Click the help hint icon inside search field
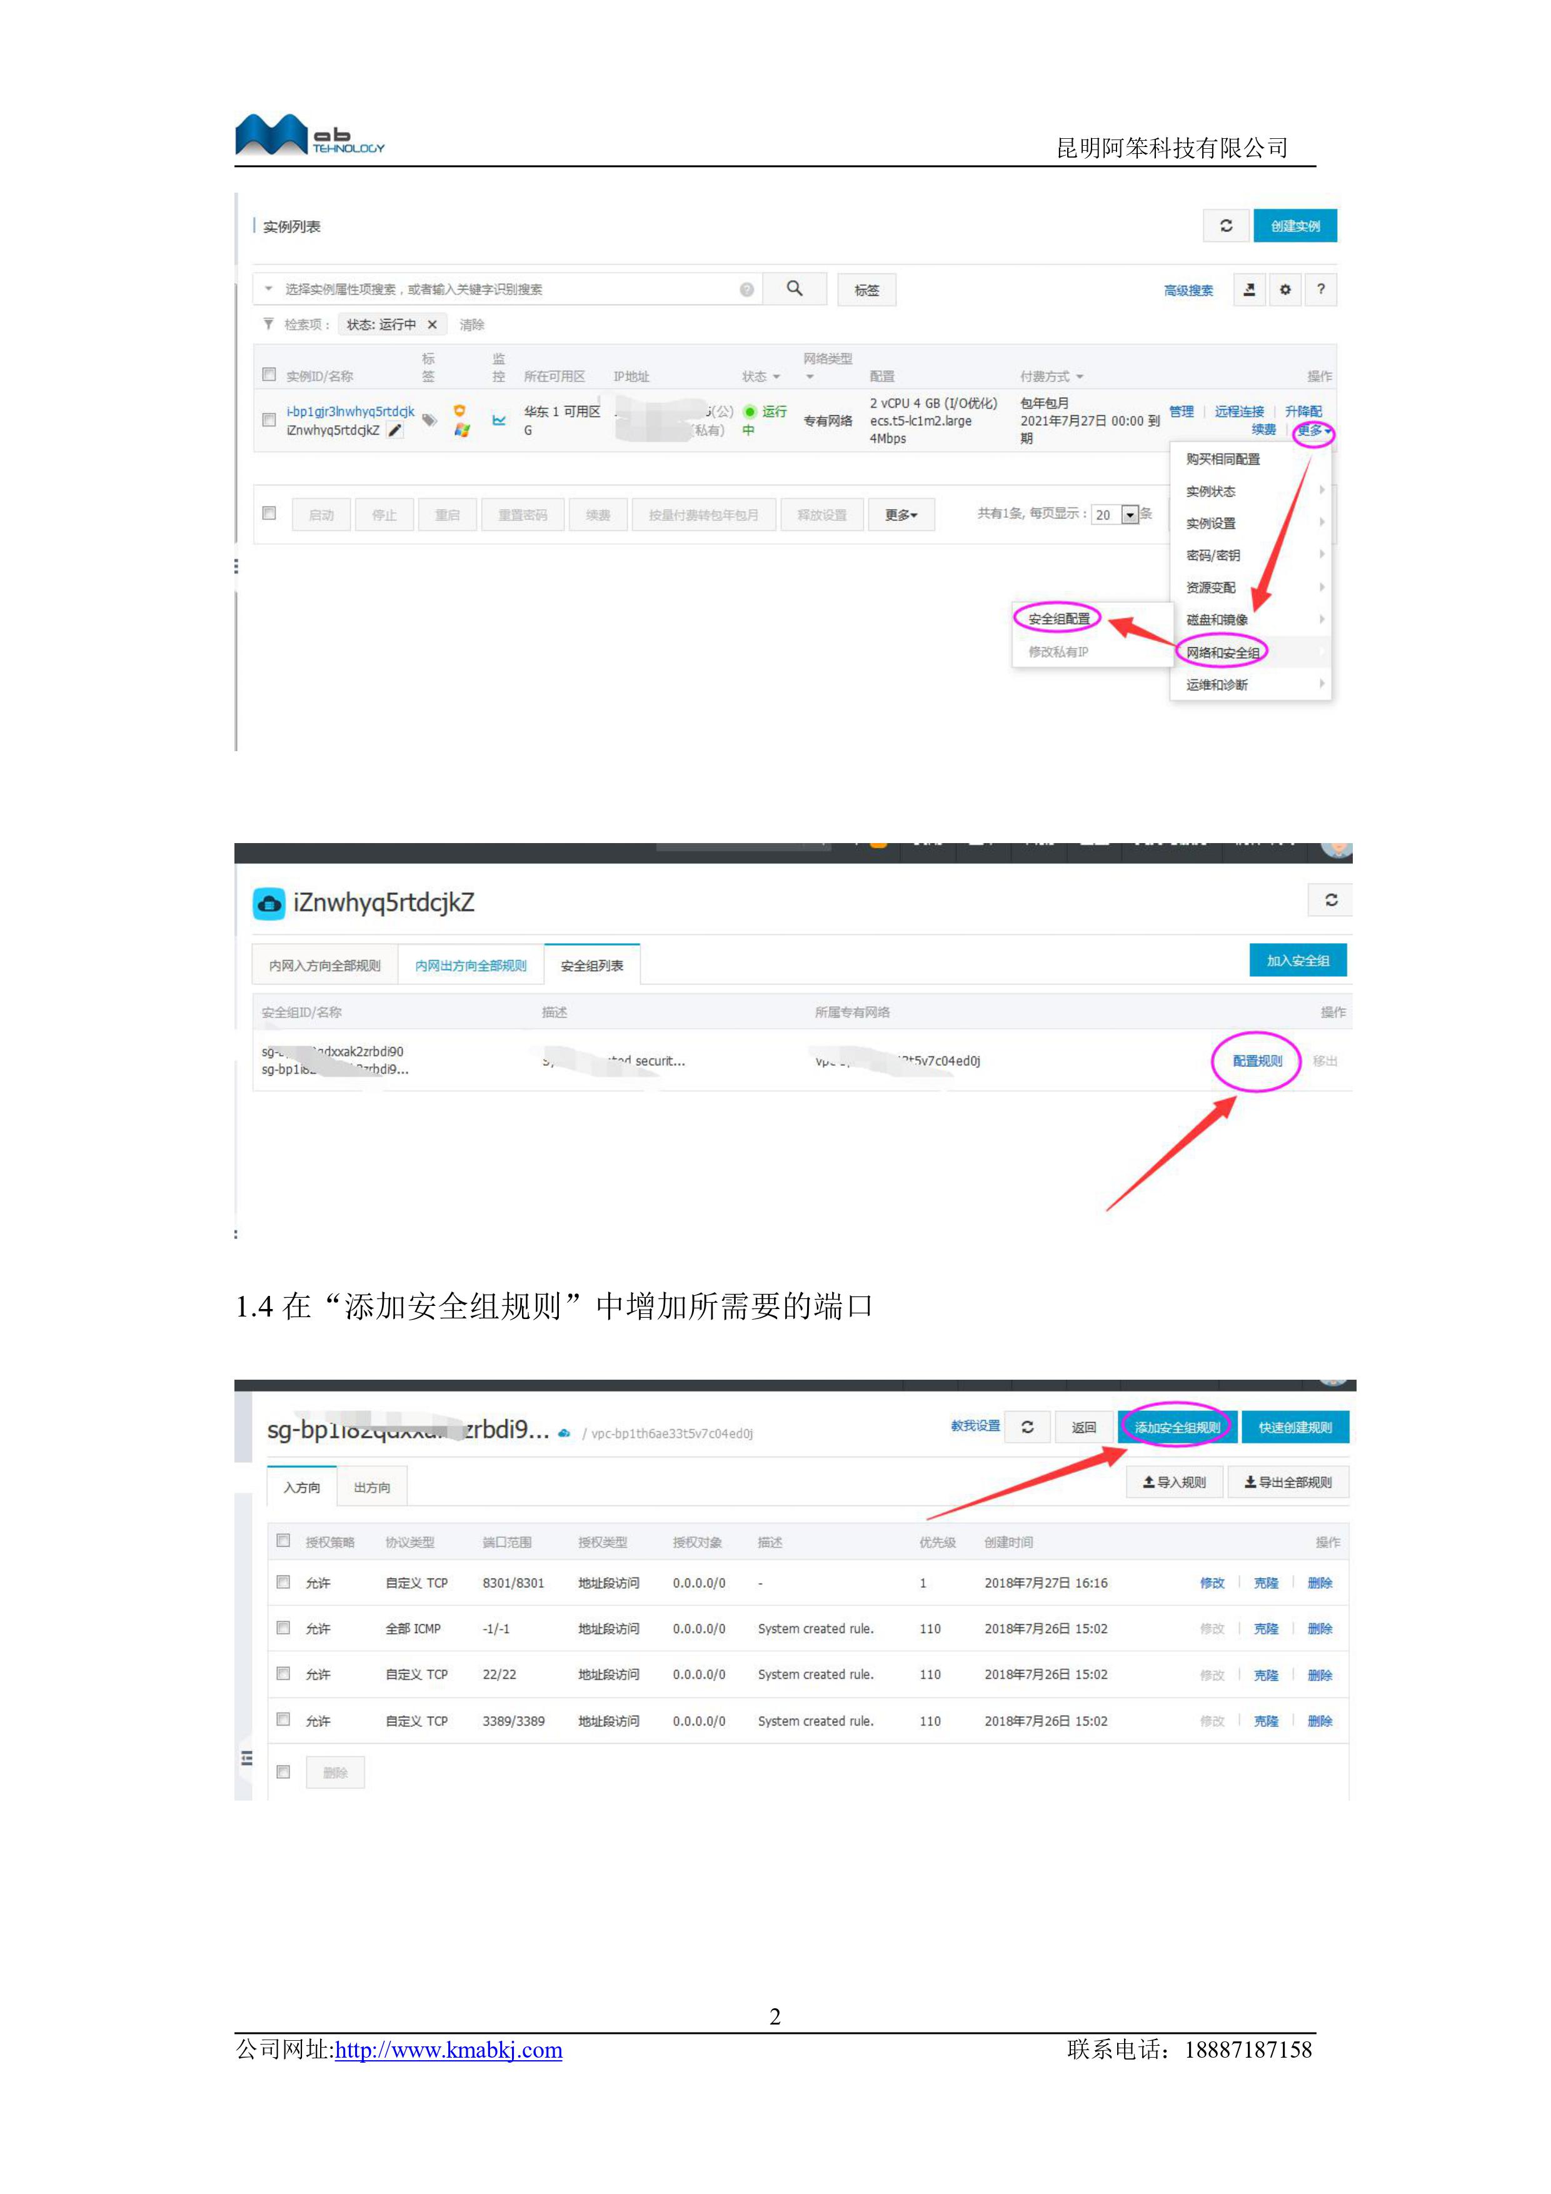The height and width of the screenshot is (2194, 1551). pos(747,290)
